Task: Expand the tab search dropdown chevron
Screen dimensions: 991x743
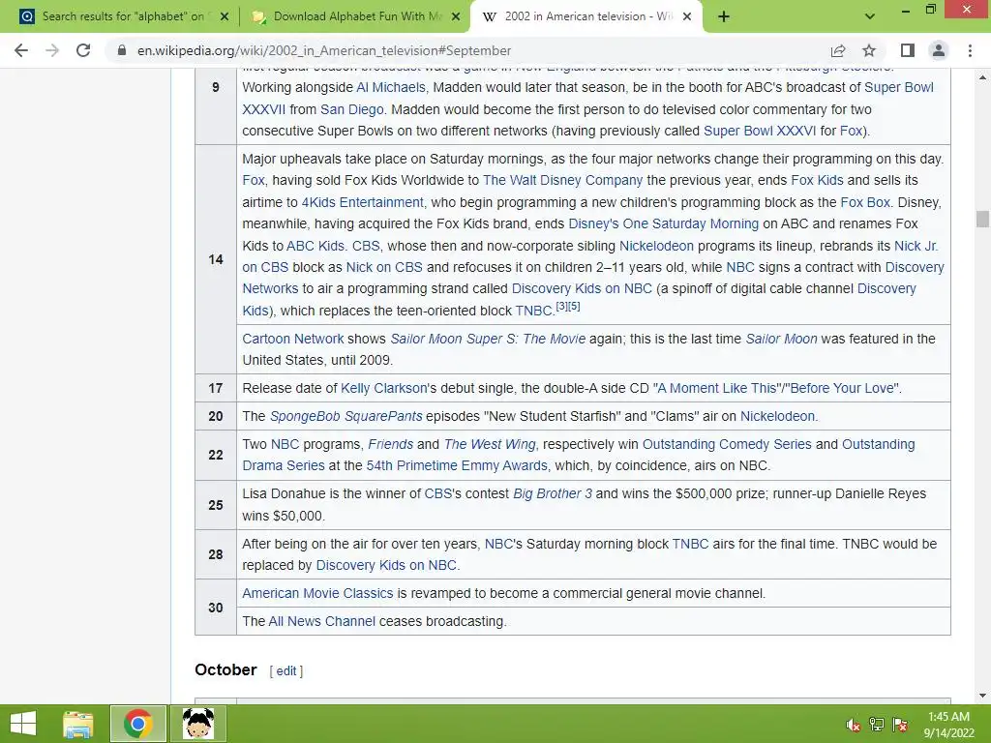Action: [x=870, y=16]
